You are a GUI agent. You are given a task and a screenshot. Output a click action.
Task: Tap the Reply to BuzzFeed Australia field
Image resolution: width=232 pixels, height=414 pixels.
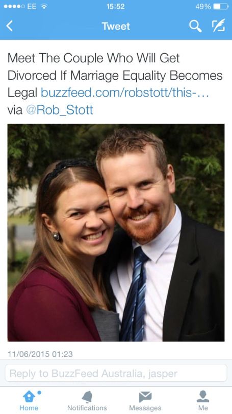tap(116, 373)
